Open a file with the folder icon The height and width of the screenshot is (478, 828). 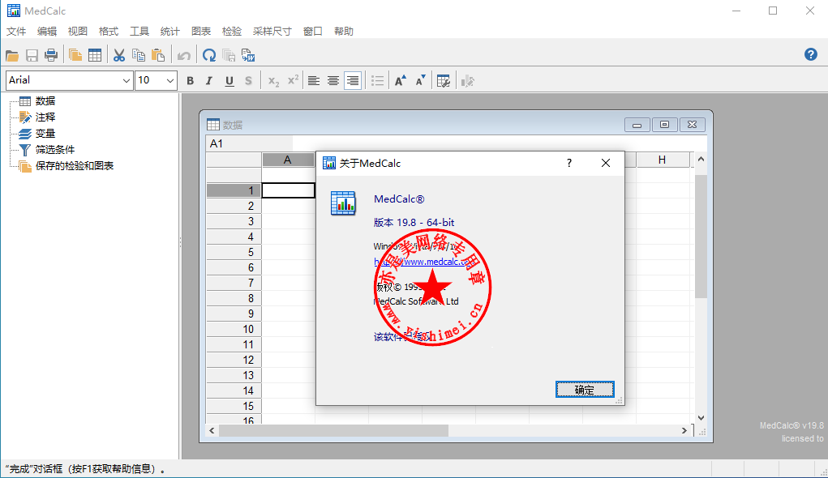click(12, 55)
